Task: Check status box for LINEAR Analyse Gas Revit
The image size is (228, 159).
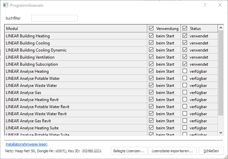Action: tap(185, 121)
